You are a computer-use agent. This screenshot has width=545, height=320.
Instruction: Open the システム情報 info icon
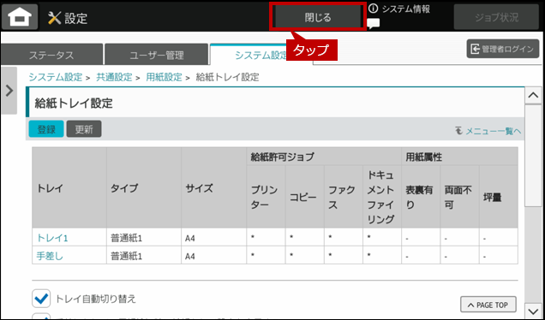click(373, 9)
